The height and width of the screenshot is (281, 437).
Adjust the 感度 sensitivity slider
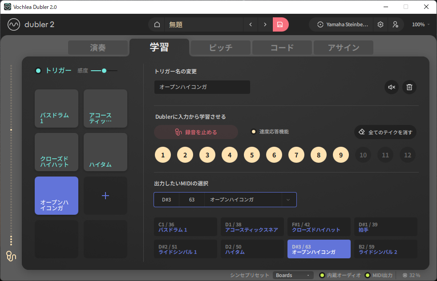pos(104,71)
